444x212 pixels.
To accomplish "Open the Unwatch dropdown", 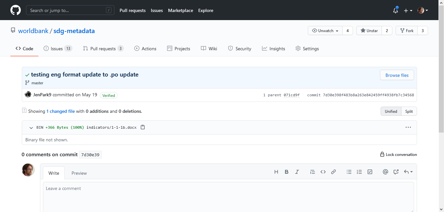I will (325, 30).
